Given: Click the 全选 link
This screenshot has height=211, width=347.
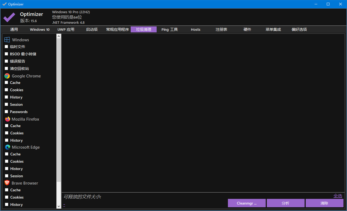Looking at the screenshot, I should pos(338,196).
